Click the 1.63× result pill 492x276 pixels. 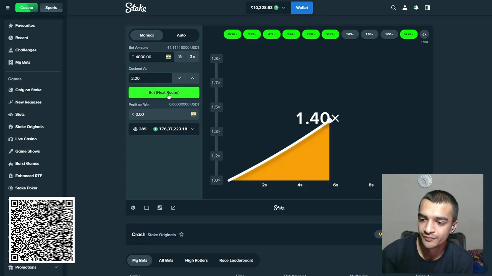(350, 34)
